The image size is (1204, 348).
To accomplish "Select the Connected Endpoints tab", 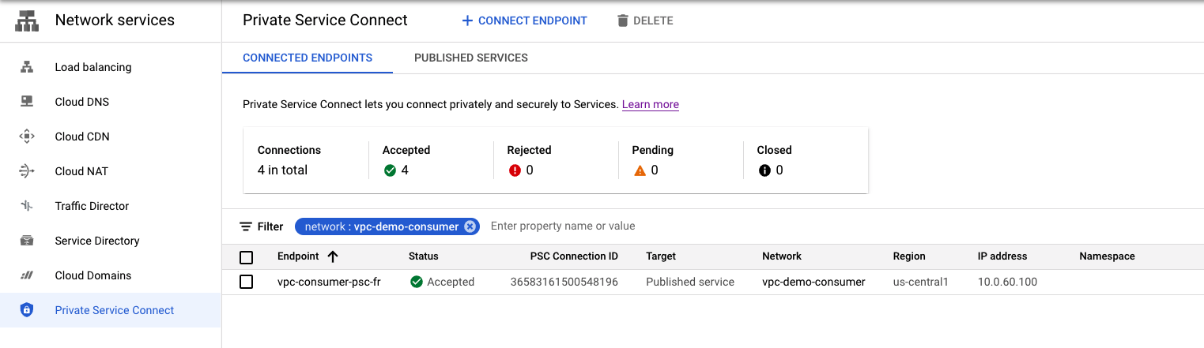I will (308, 58).
